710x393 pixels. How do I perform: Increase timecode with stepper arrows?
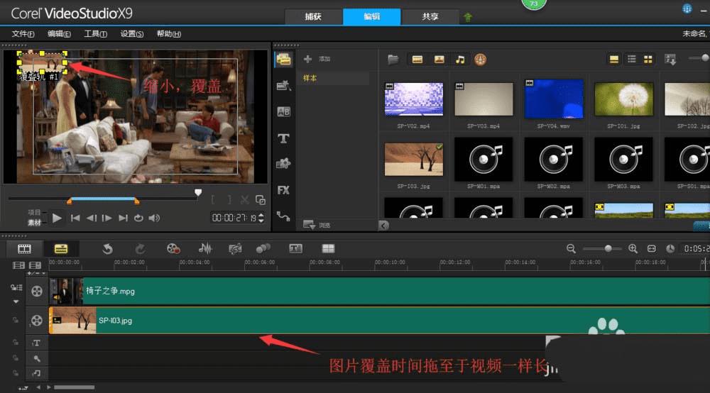pyautogui.click(x=261, y=215)
